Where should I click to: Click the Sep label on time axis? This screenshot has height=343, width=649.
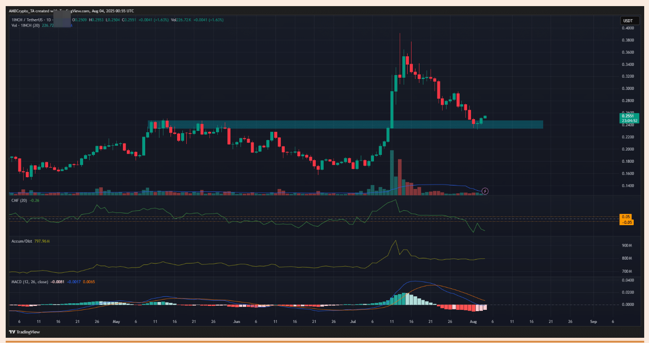point(593,321)
